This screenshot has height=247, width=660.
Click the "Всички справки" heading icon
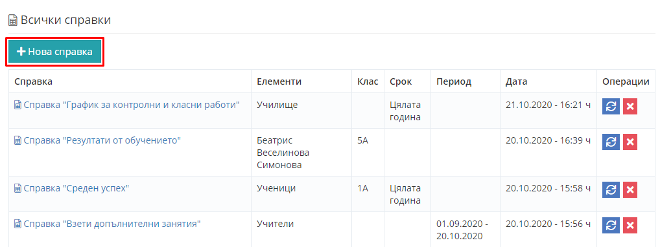click(13, 21)
